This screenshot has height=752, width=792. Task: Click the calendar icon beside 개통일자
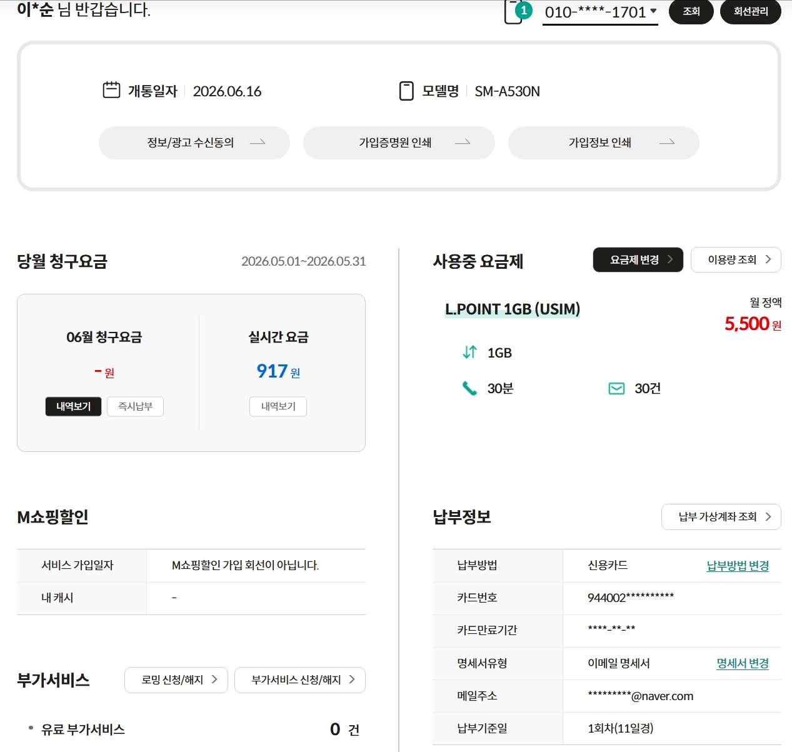coord(111,91)
